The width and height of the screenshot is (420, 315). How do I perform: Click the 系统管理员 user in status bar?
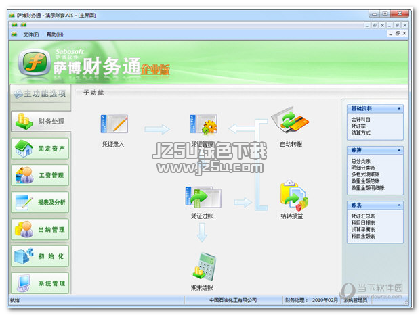point(356,300)
